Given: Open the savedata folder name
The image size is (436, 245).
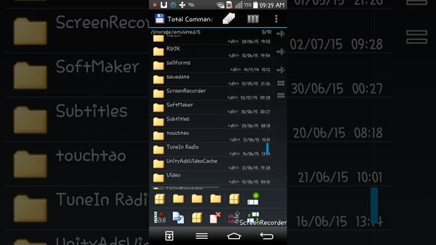Looking at the screenshot, I should tap(178, 77).
